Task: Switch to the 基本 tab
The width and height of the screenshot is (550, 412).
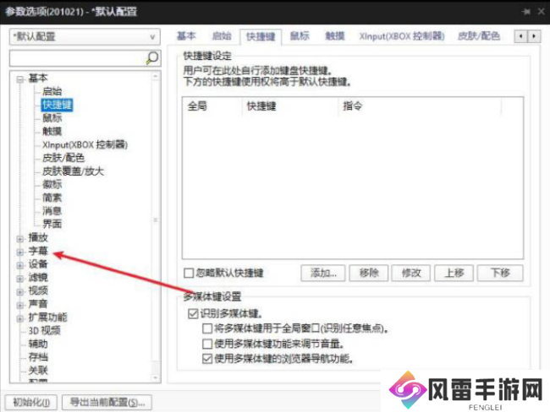Action: 186,35
